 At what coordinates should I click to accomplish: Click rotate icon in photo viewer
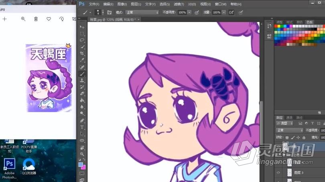61,19
